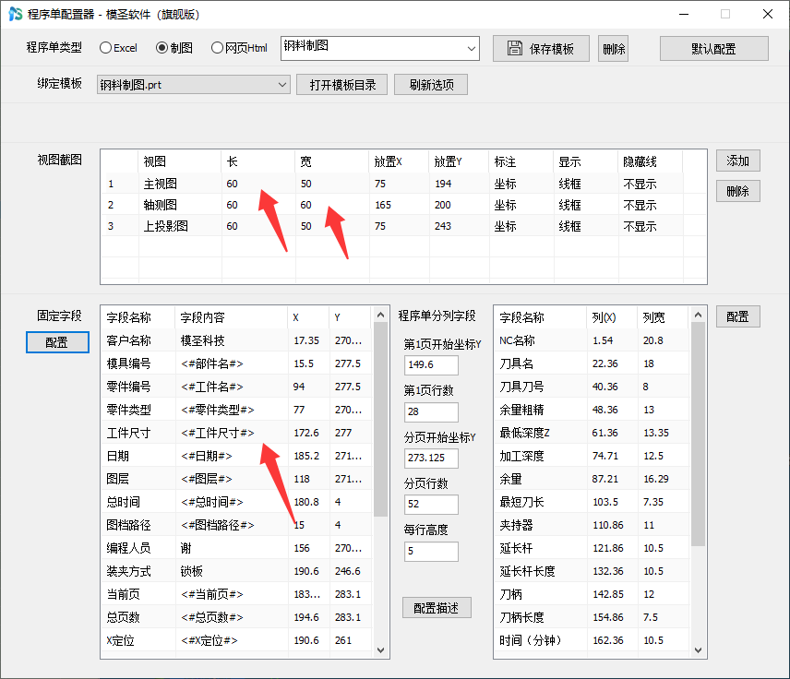This screenshot has height=679, width=790.
Task: Minimize the 程序单配置器 window
Action: pyautogui.click(x=684, y=14)
